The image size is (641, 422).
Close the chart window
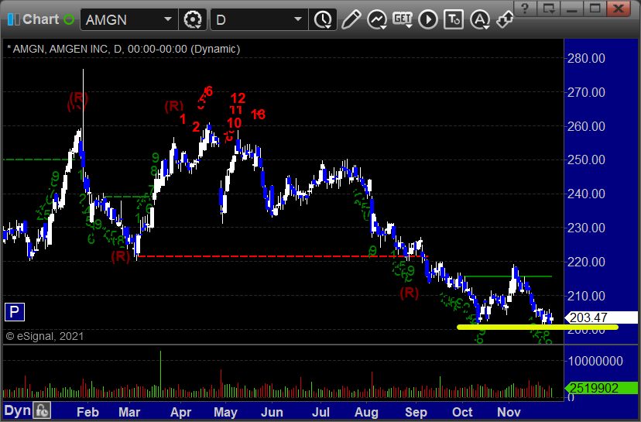point(619,9)
